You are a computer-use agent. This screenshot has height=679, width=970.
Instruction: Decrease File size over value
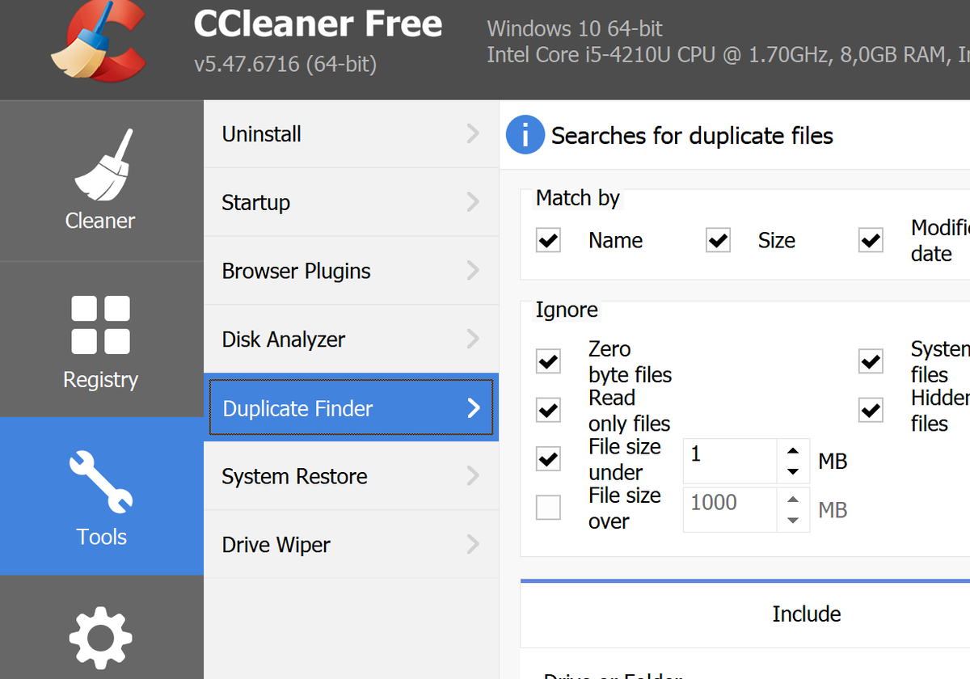point(793,521)
